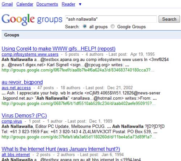
Task: Open the Gmail link
Action: coord(7,4)
